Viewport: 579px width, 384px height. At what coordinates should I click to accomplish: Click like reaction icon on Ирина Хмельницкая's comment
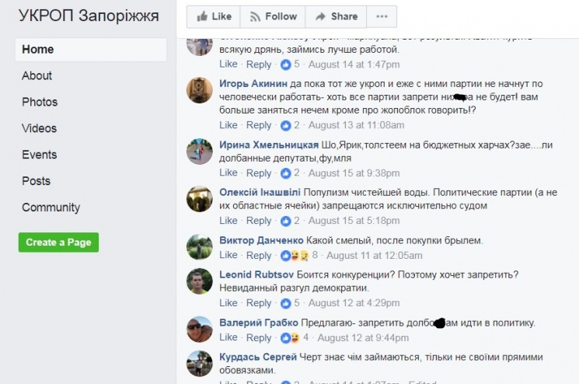coord(285,173)
